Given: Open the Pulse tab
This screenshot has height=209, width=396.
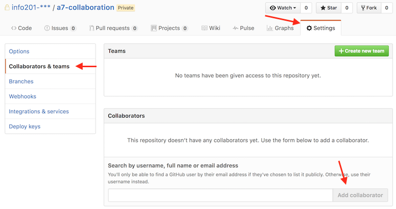Looking at the screenshot, I should tap(244, 28).
